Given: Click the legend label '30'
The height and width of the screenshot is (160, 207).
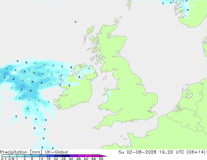Looking at the screenshot, I should pyautogui.click(x=71, y=159).
